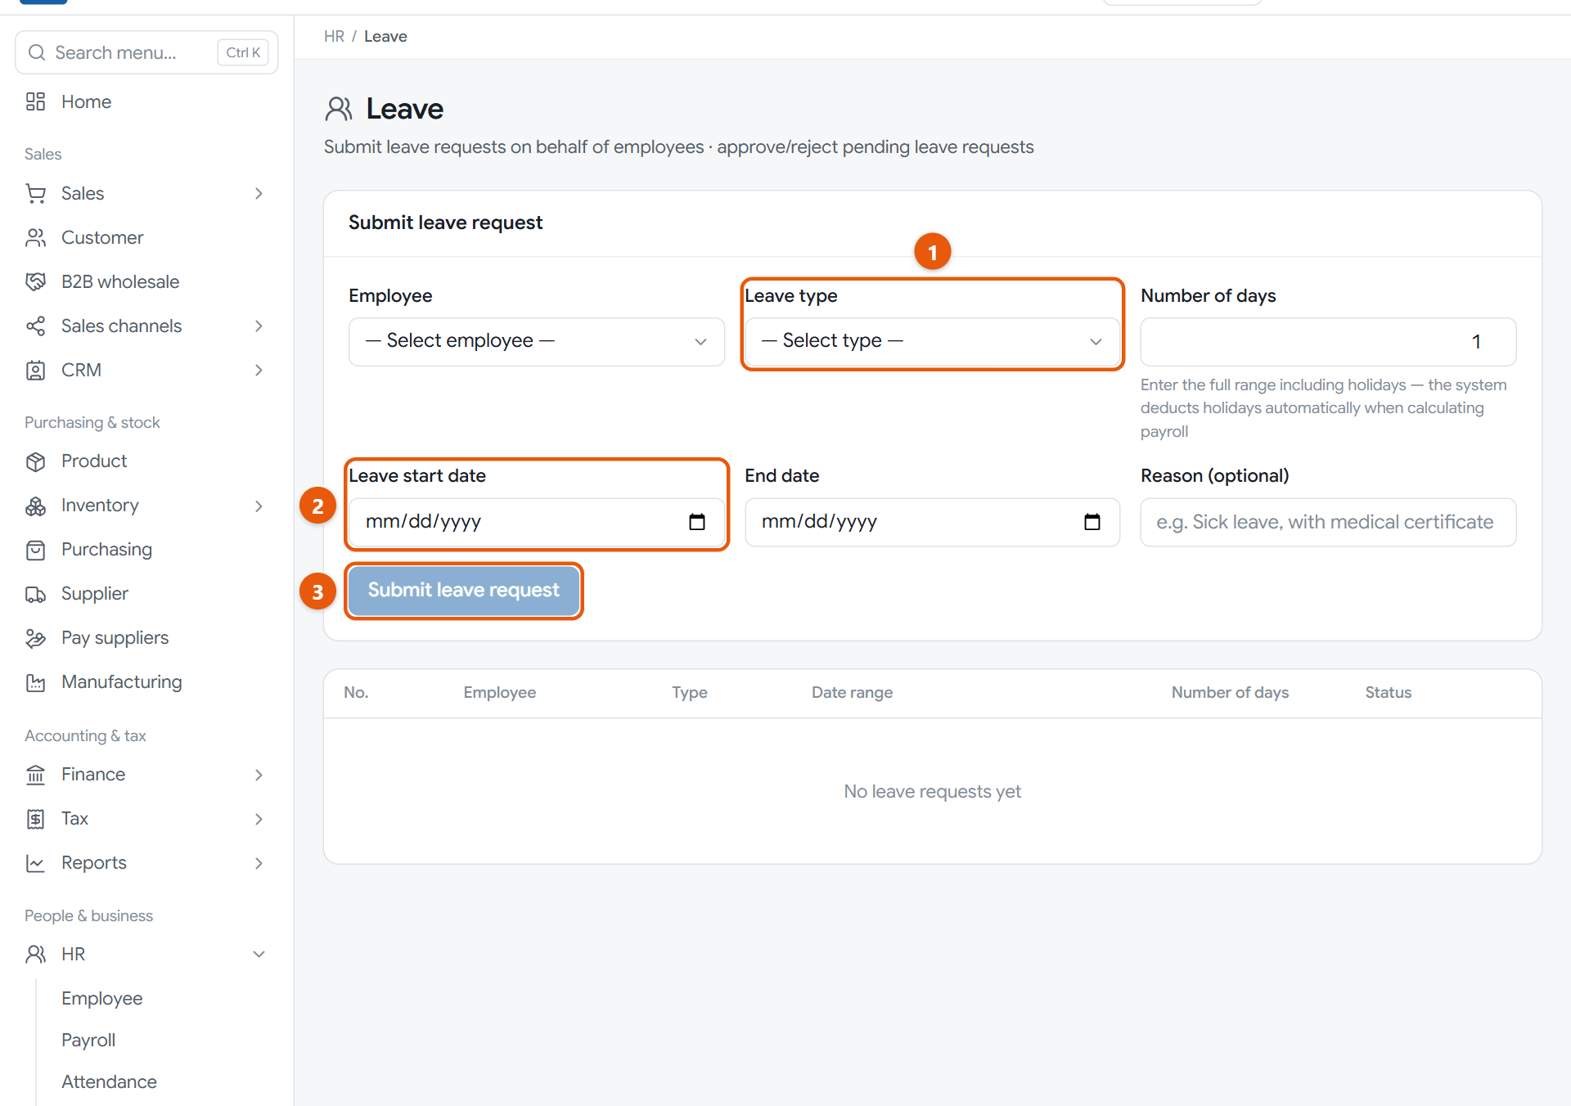Collapse the HR menu chevron

point(259,955)
